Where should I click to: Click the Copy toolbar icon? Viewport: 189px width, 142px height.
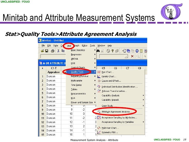[63, 51]
